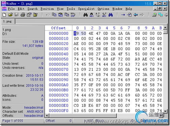Select byte 35 in row 000000A0
The width and height of the screenshot is (170, 126).
(76, 85)
